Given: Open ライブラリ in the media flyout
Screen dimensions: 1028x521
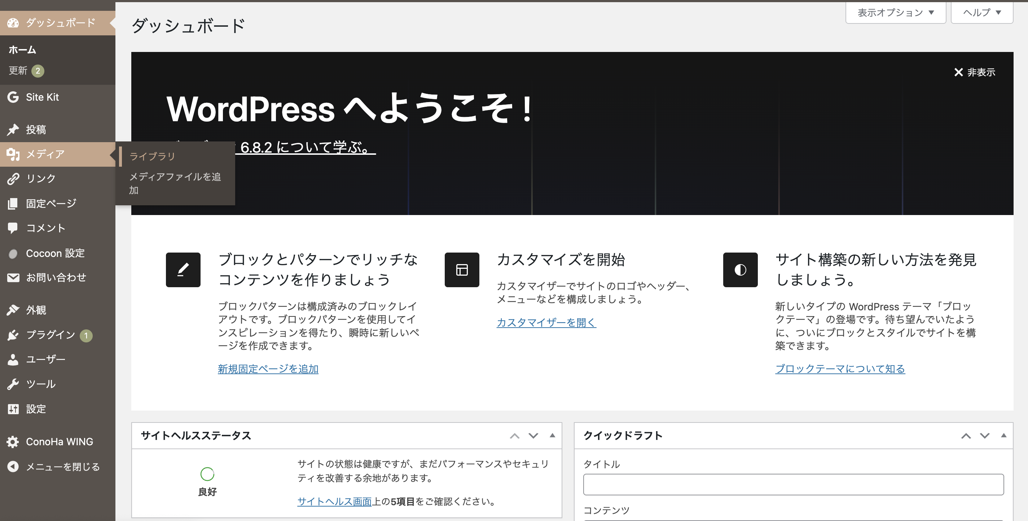Looking at the screenshot, I should pyautogui.click(x=152, y=156).
